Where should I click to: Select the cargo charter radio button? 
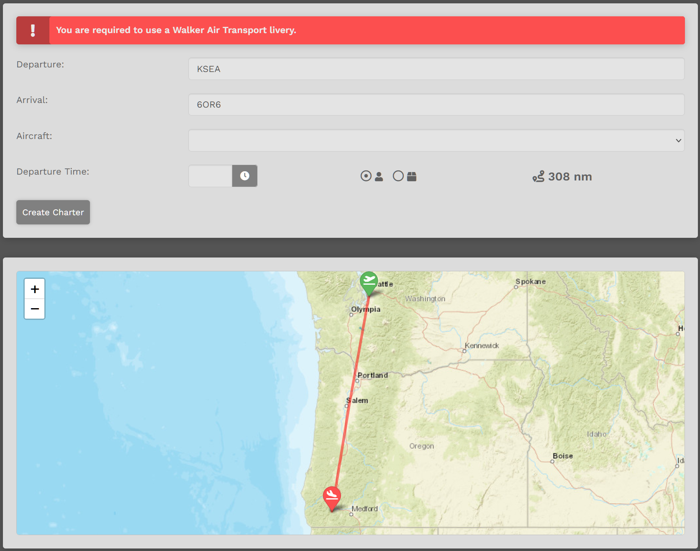pyautogui.click(x=398, y=176)
